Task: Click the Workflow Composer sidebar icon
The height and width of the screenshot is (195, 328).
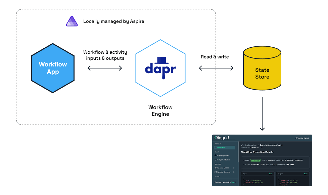Action: tap(216, 172)
